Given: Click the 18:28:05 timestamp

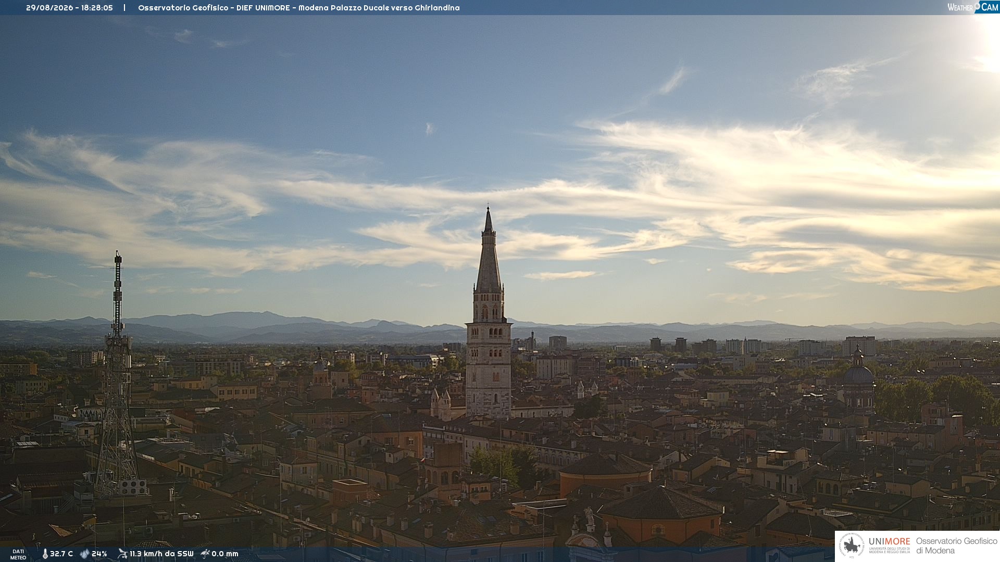Looking at the screenshot, I should [x=97, y=8].
